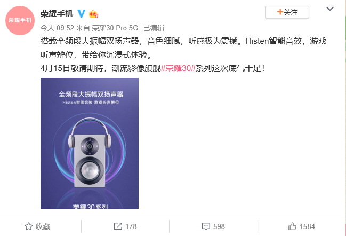Click the crown membership badge icon

(x=93, y=14)
